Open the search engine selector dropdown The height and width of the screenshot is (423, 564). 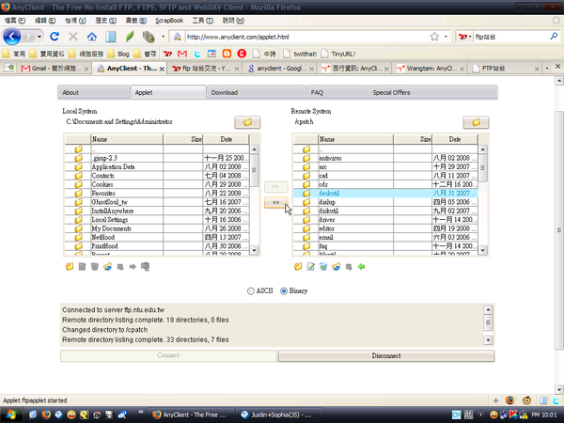coord(464,37)
